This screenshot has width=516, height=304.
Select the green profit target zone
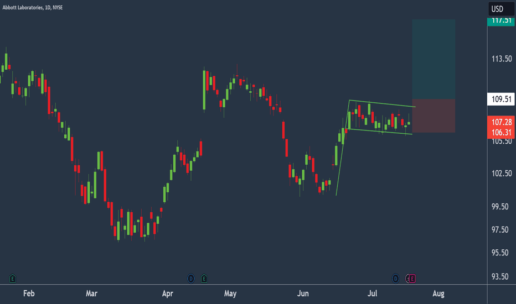pos(434,59)
